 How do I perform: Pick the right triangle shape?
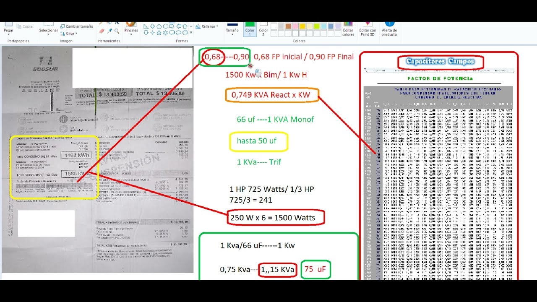pyautogui.click(x=146, y=26)
